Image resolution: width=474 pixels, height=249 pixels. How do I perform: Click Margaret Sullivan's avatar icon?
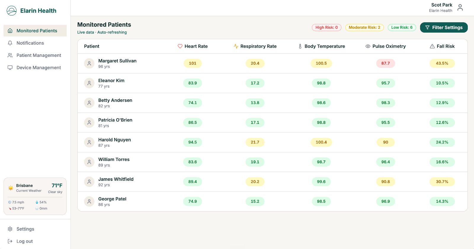coord(89,63)
